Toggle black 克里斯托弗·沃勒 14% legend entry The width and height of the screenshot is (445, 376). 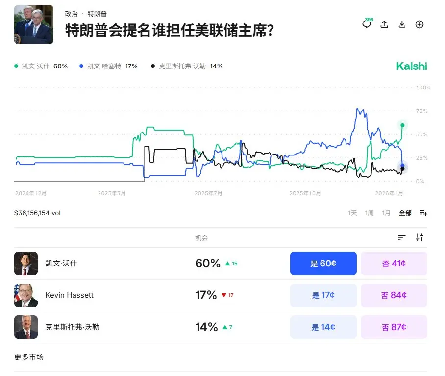(x=187, y=66)
